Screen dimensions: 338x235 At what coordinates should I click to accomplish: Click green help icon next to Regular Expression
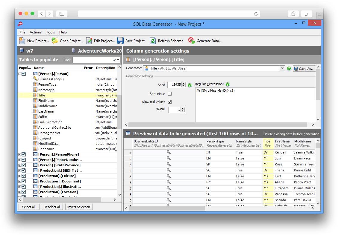[228, 84]
